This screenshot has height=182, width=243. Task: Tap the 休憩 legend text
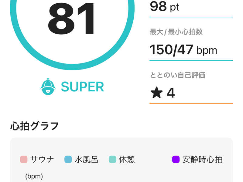pos(127,160)
